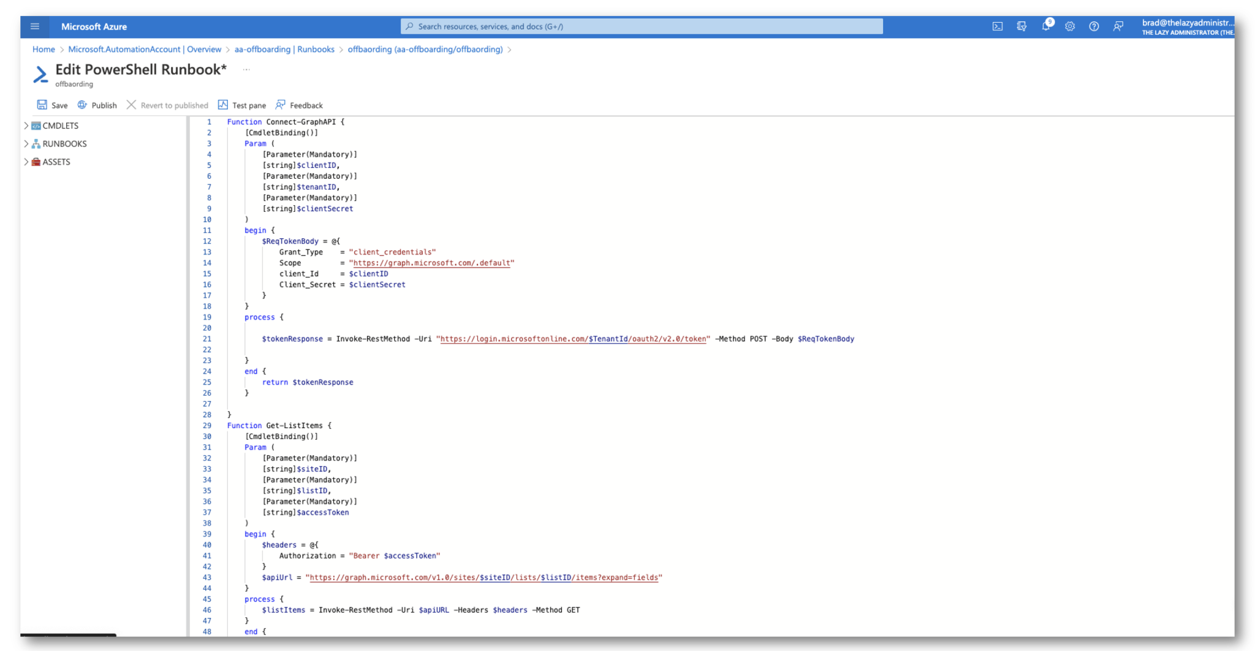Open Microsoft.AutomationAccount Overview breadcrumb
This screenshot has height=651, width=1255.
(x=145, y=49)
